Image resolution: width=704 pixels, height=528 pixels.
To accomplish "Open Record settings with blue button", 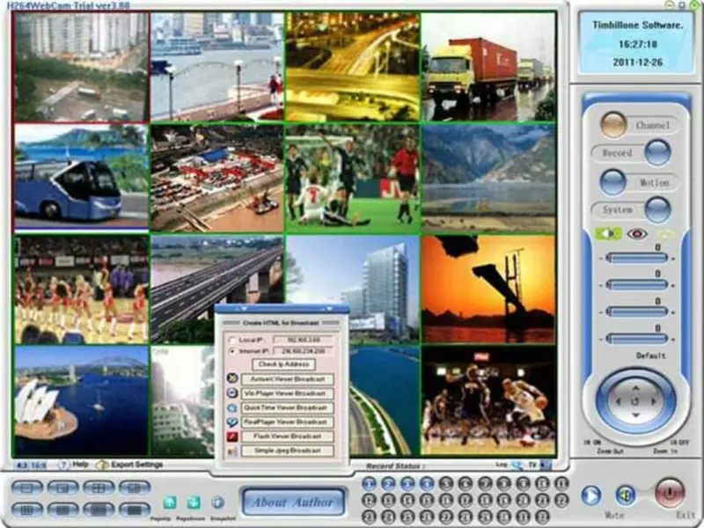I will pos(657,152).
